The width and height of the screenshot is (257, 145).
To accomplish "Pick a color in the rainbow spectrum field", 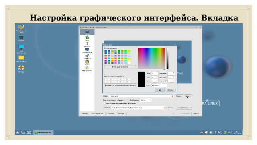I will click(151, 58).
